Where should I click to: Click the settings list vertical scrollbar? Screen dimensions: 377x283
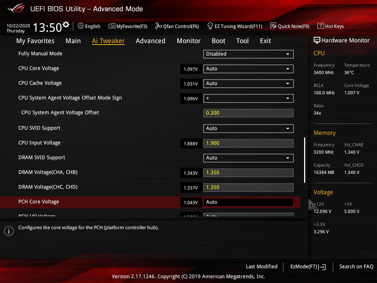[304, 160]
